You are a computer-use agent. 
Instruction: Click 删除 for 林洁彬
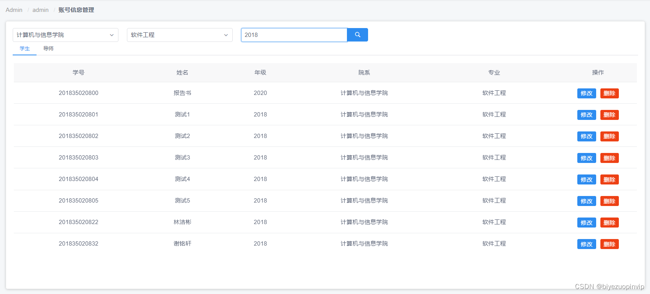(609, 223)
